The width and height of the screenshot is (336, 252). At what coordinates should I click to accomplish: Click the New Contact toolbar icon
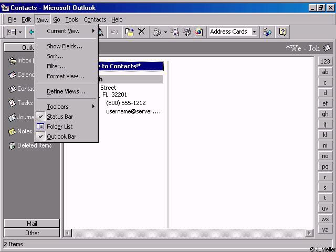[x=12, y=32]
